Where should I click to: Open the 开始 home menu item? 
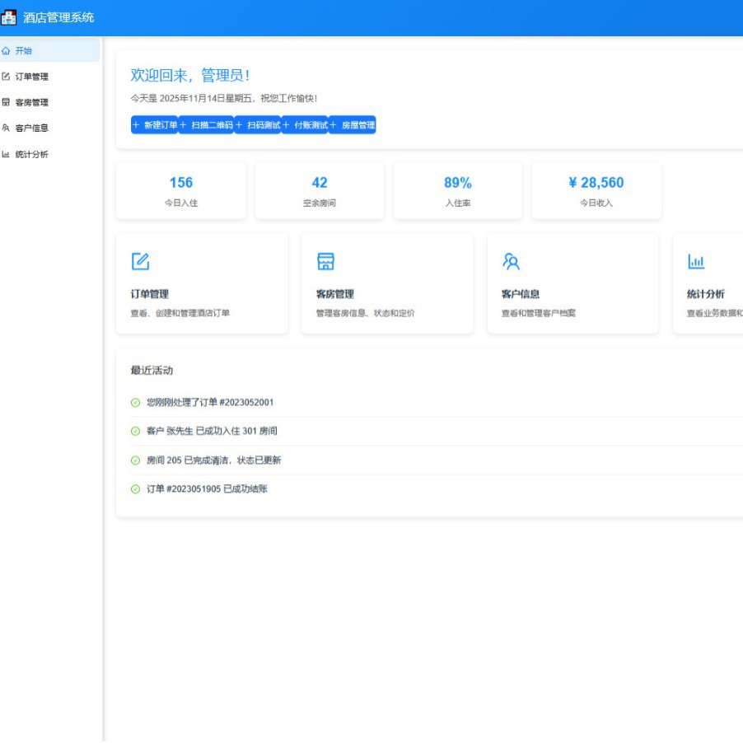click(24, 50)
